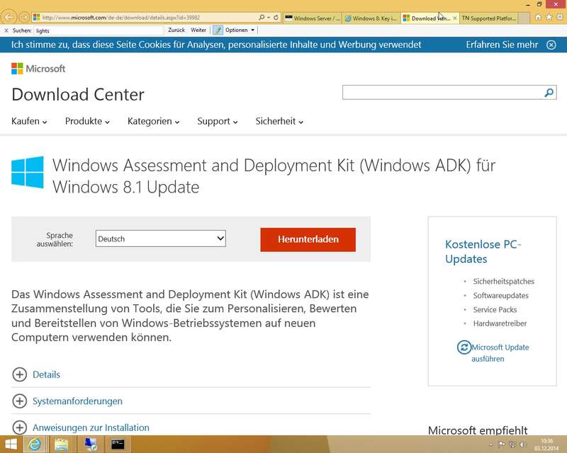The height and width of the screenshot is (453, 567).
Task: Click the Microsoft Update refresh icon
Action: [x=464, y=348]
